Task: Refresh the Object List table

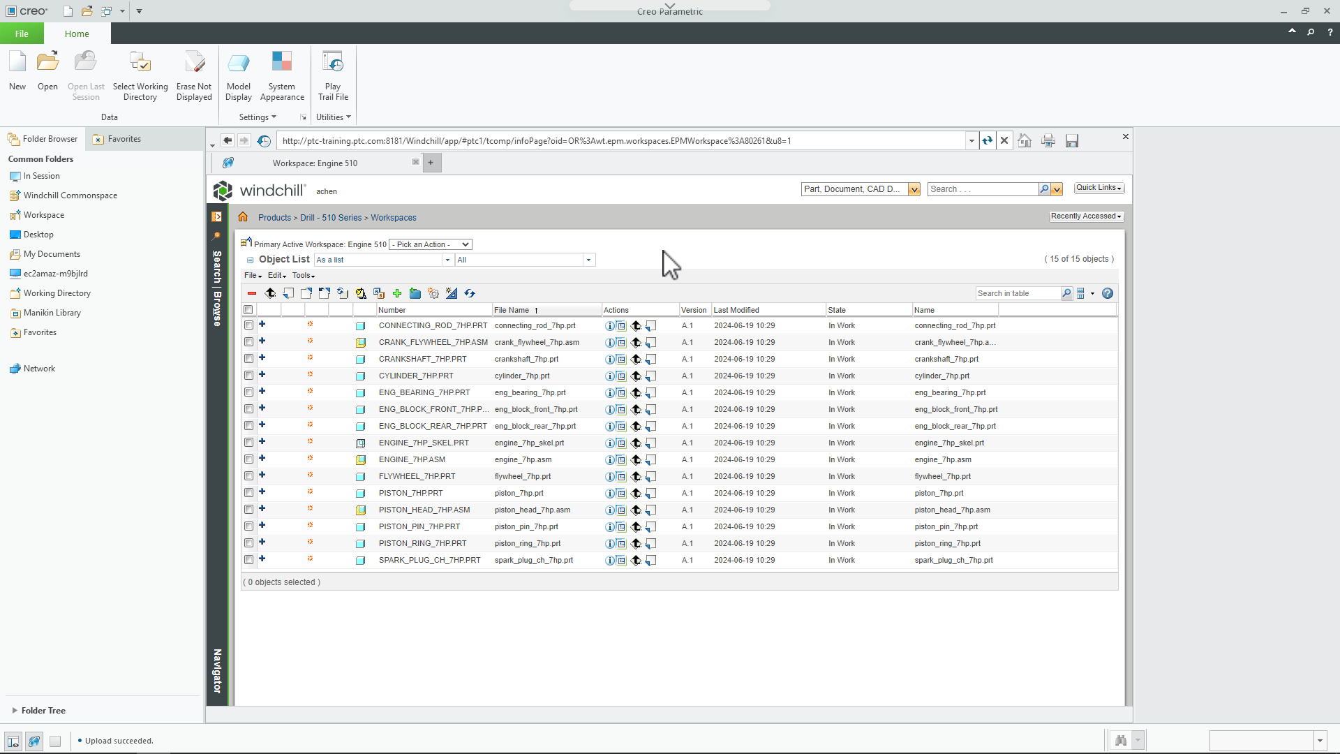Action: [x=470, y=293]
